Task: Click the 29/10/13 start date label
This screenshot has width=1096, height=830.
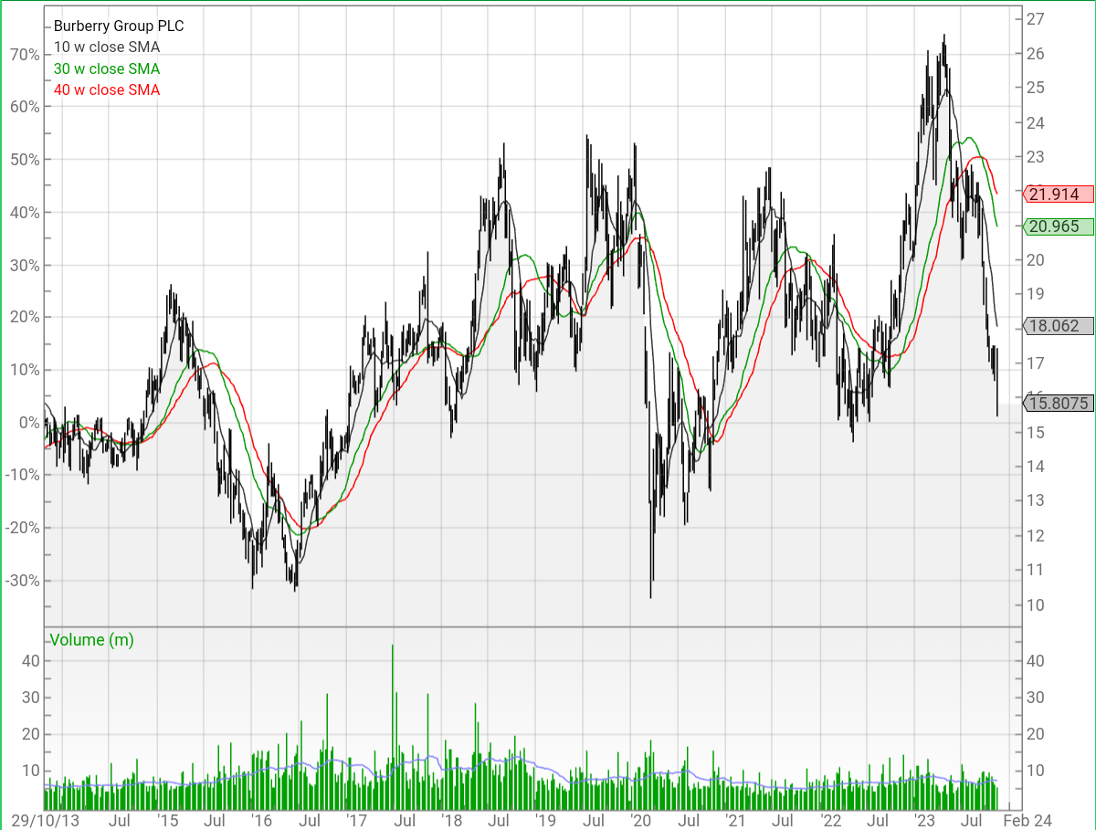Action: 44,820
